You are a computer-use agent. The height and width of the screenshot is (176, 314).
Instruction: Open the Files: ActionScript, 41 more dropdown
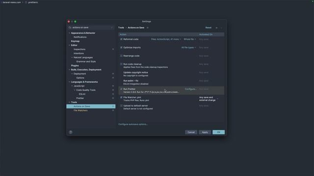point(166,39)
